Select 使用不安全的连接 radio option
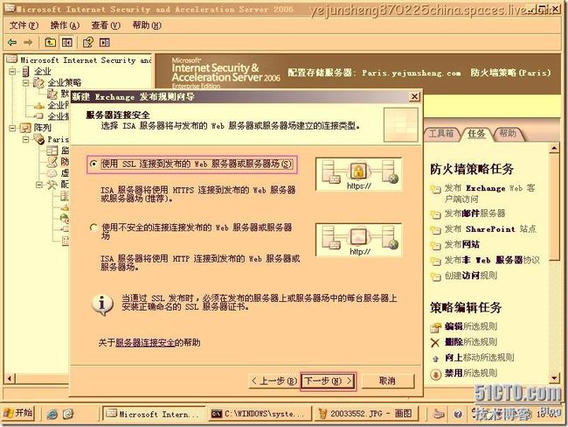 click(x=94, y=227)
